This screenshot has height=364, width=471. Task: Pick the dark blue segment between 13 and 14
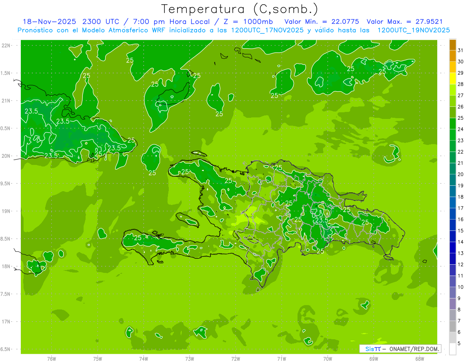453,247
